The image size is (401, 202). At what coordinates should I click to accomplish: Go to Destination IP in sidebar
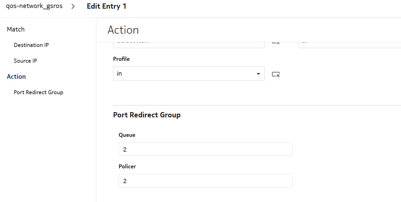(31, 45)
